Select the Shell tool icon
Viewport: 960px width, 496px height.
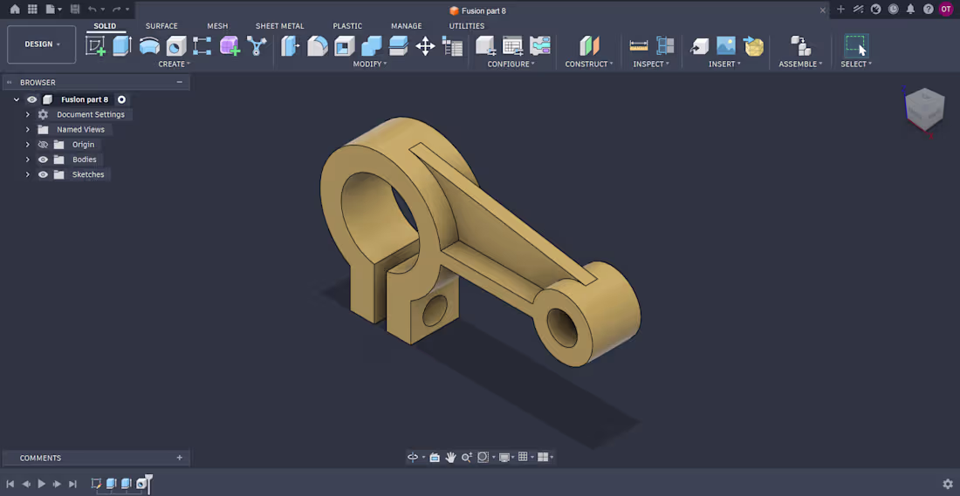click(x=344, y=46)
